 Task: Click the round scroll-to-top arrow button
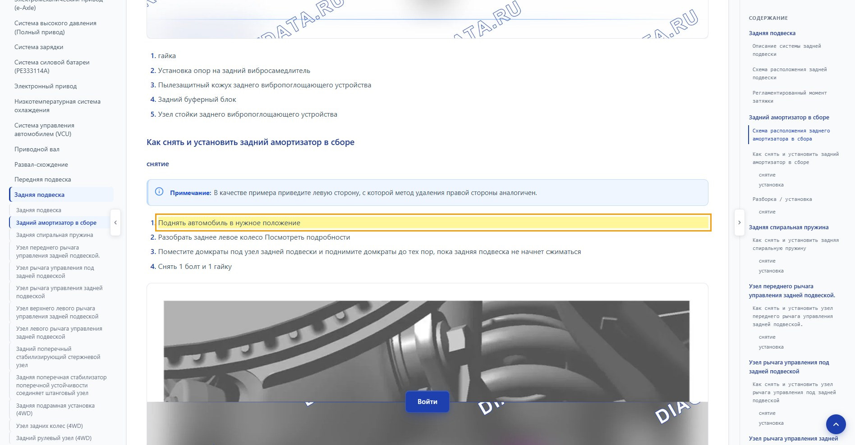pos(836,424)
